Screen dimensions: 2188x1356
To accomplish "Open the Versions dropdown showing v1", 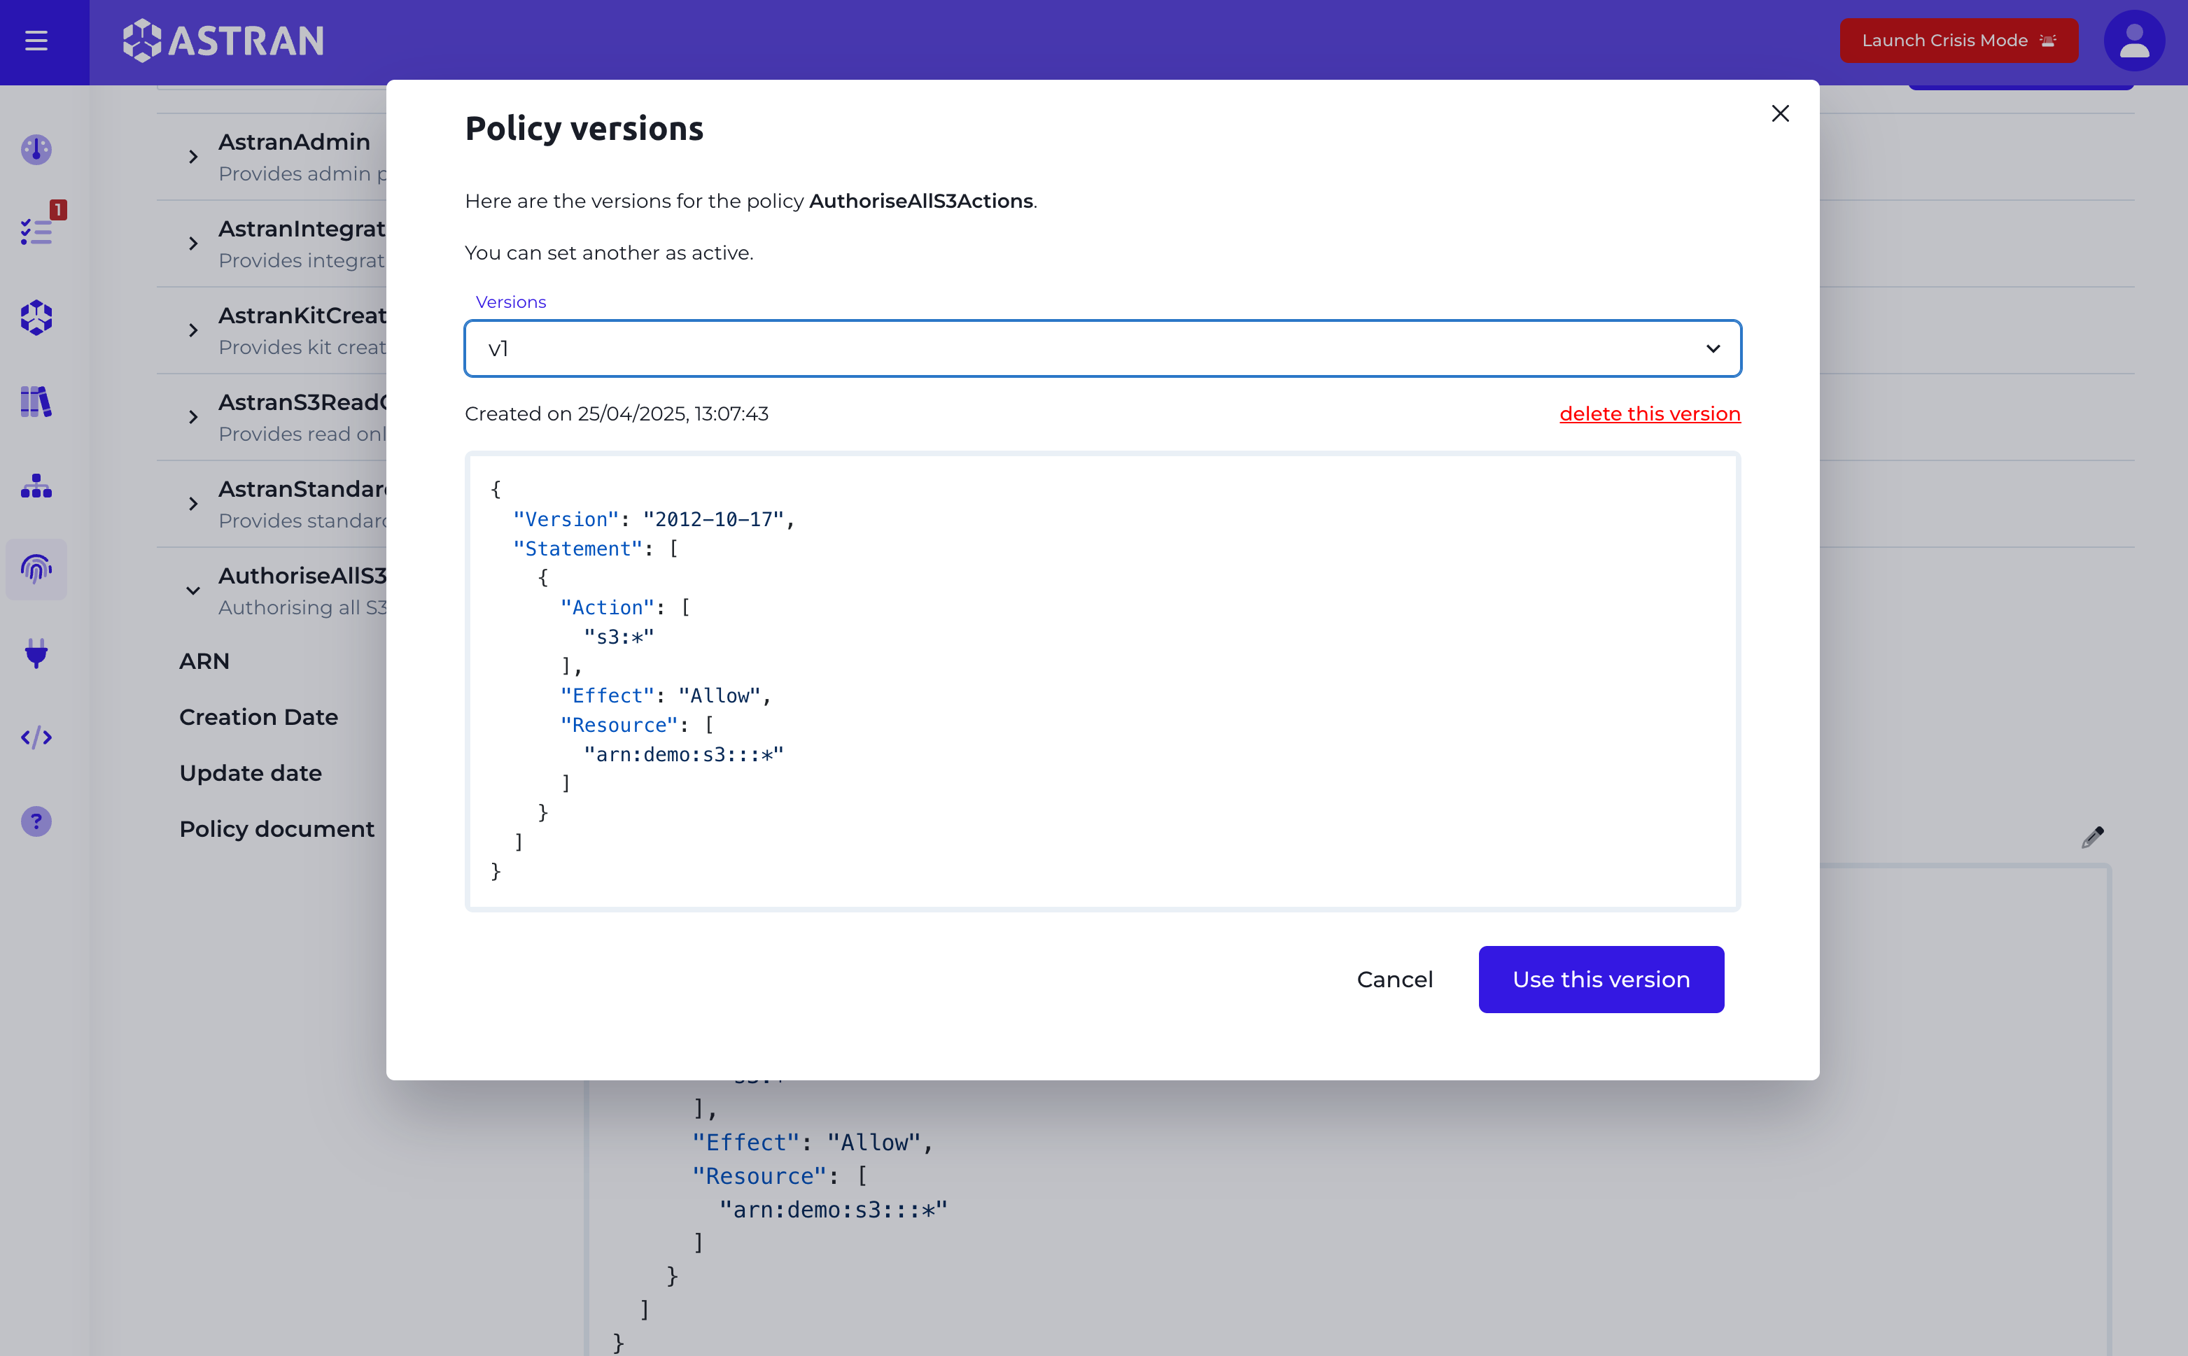I will (x=1102, y=348).
